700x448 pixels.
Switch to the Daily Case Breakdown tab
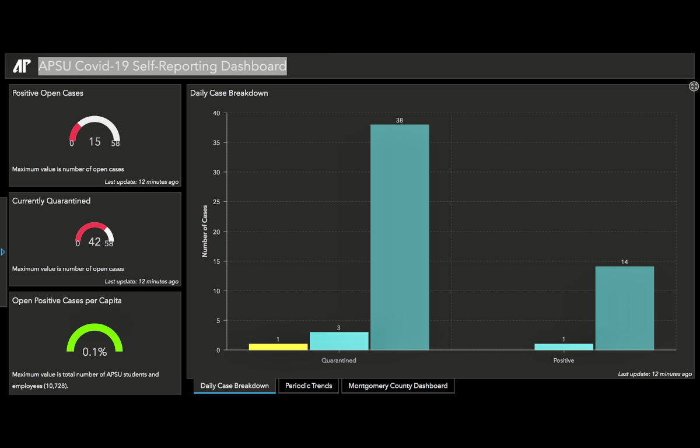(x=235, y=386)
